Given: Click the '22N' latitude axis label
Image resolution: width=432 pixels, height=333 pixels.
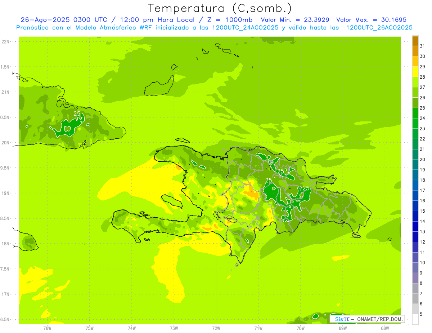Looking at the screenshot, I should coord(5,41).
